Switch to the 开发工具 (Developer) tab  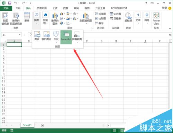coord(100,8)
